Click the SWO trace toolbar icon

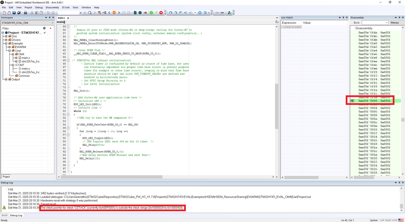pyautogui.click(x=222, y=13)
